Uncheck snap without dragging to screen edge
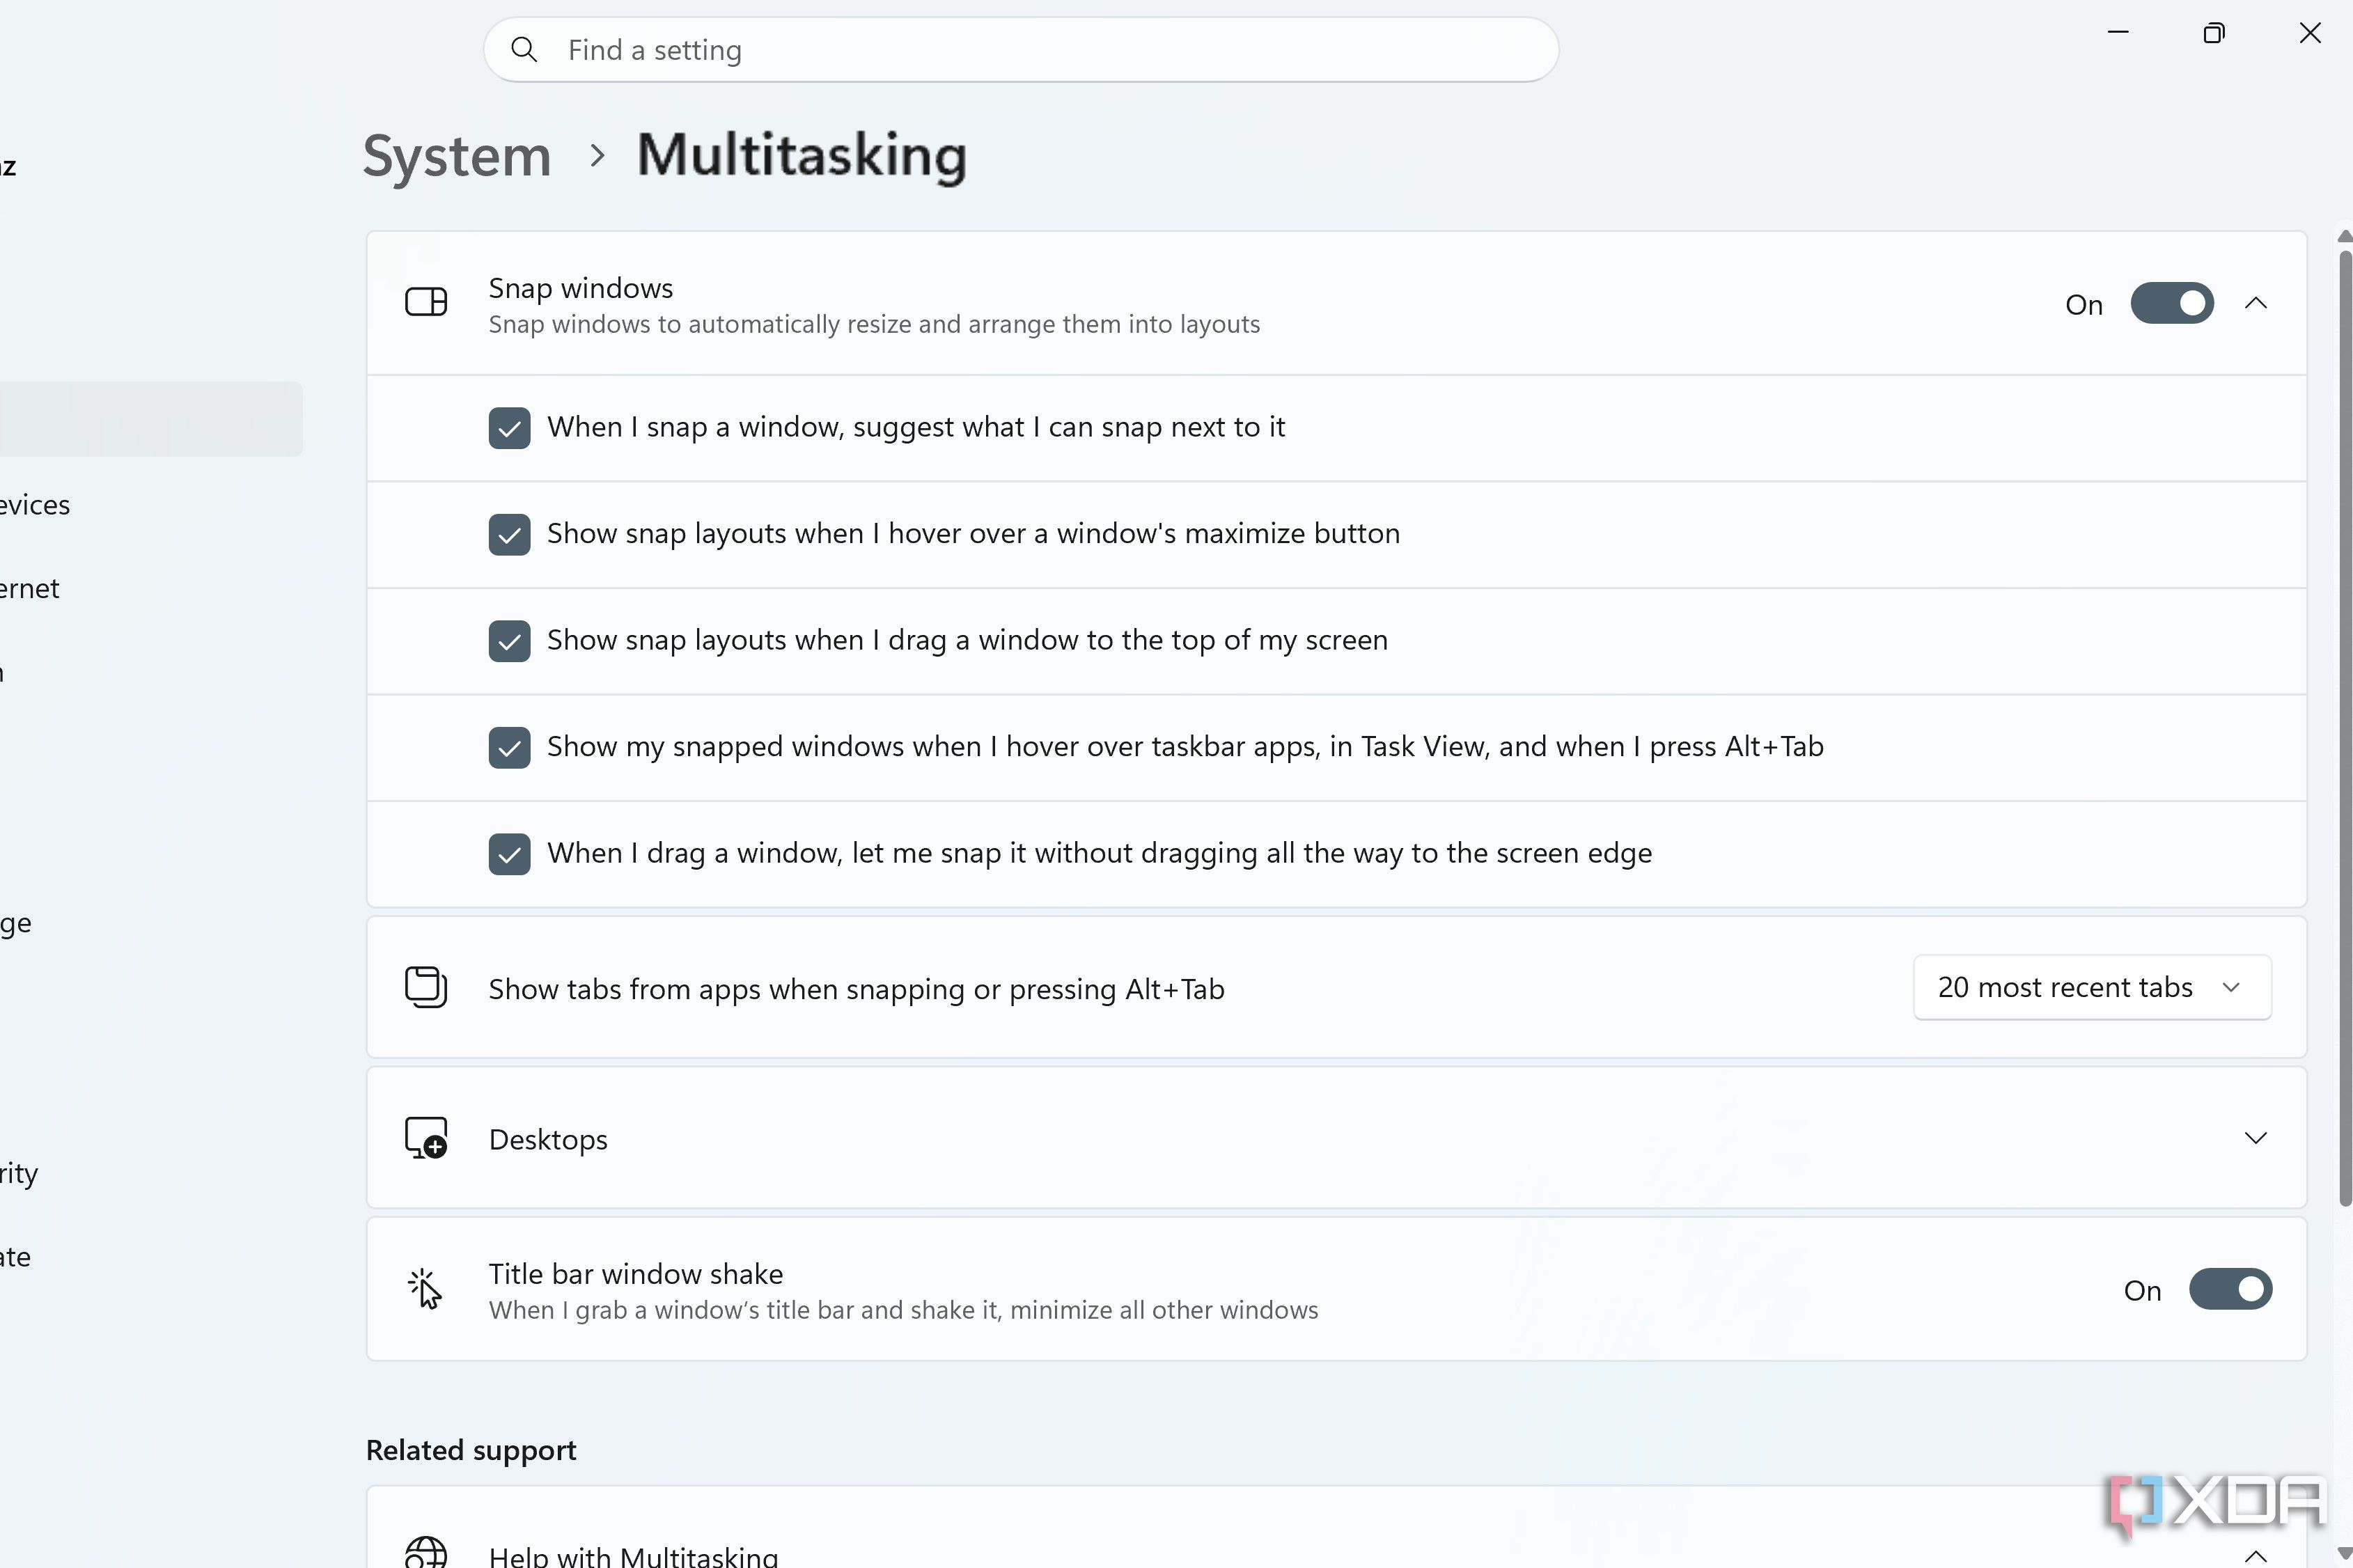The height and width of the screenshot is (1568, 2353). click(509, 854)
